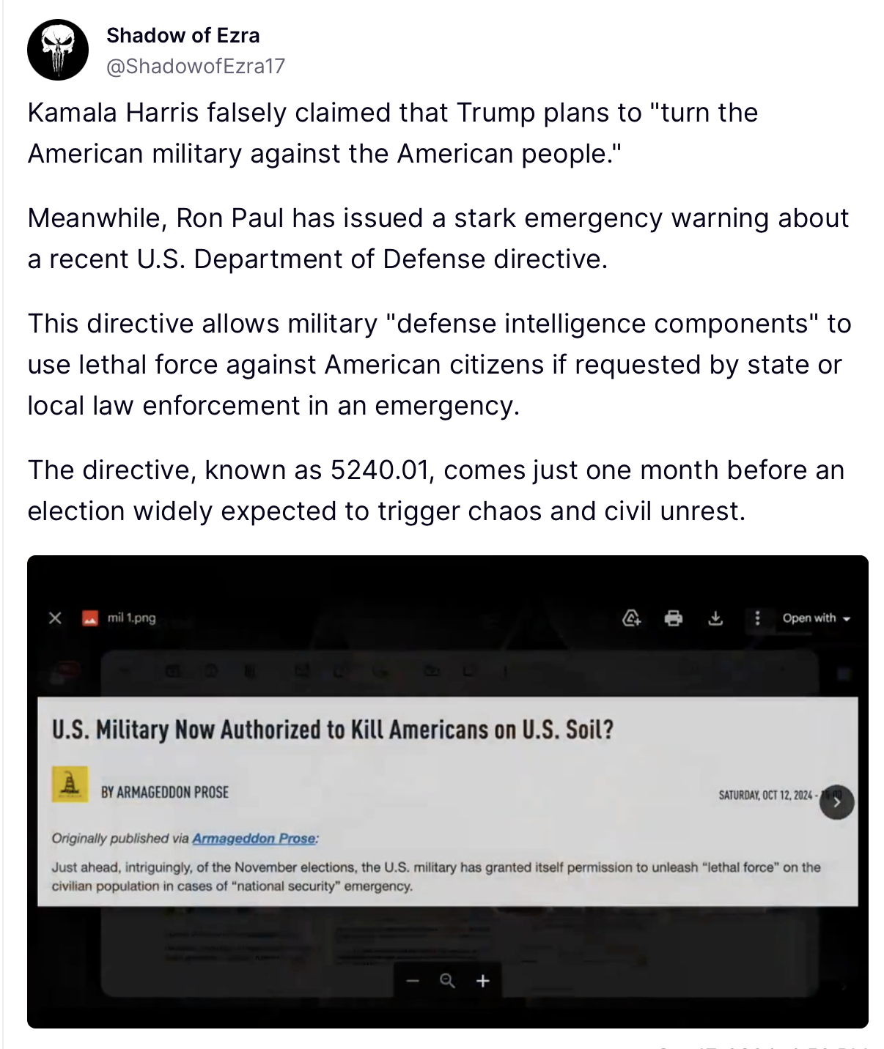884x1049 pixels.
Task: Click the magnifier reset zoom icon
Action: click(447, 981)
